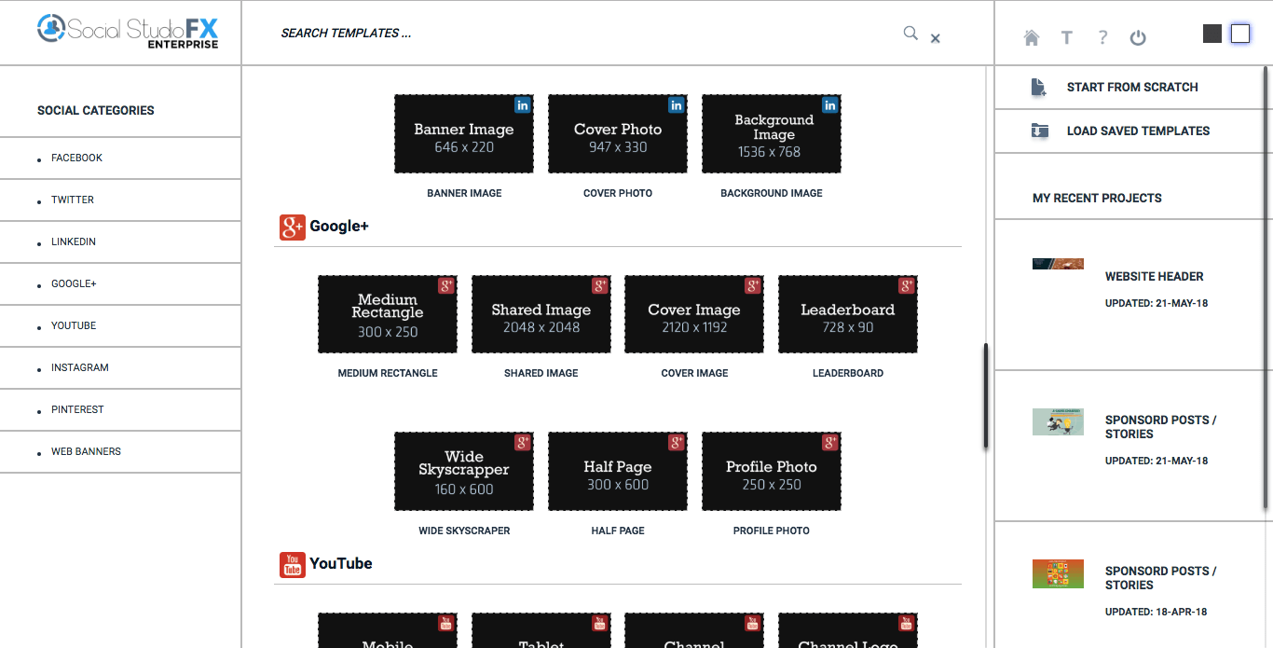Click the recent projects panel scrollbar

pyautogui.click(x=1266, y=287)
